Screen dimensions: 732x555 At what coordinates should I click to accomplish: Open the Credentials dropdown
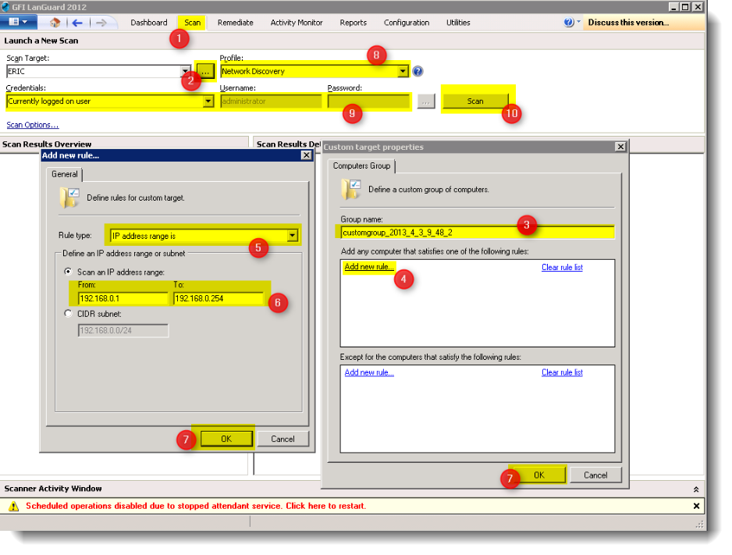point(208,101)
